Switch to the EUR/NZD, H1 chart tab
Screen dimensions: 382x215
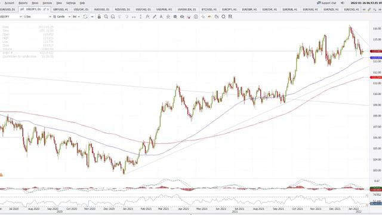pos(331,10)
